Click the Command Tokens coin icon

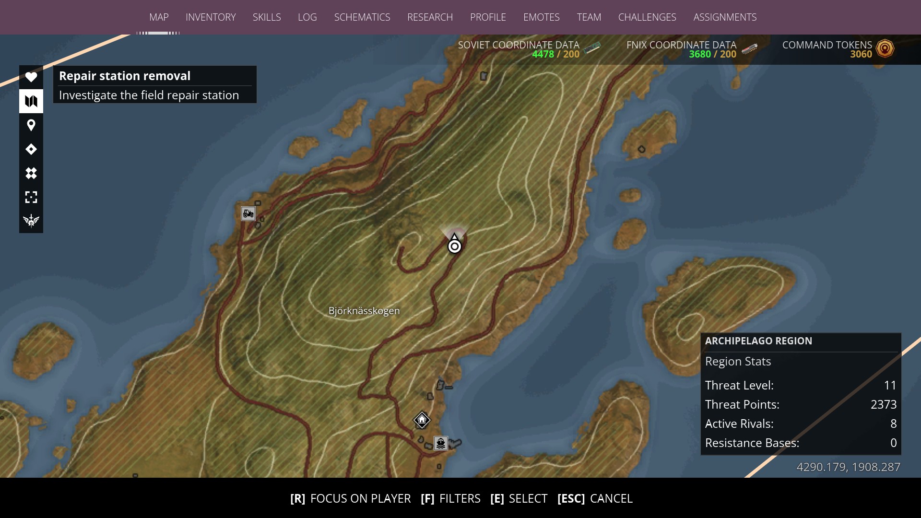click(x=885, y=48)
